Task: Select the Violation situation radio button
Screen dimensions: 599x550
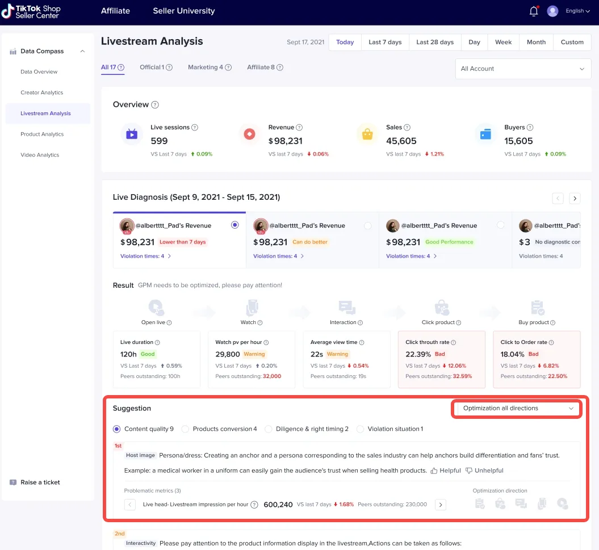Action: point(360,429)
